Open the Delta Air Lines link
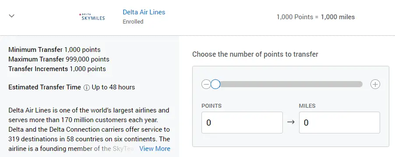The width and height of the screenshot is (395, 157). pos(144,12)
